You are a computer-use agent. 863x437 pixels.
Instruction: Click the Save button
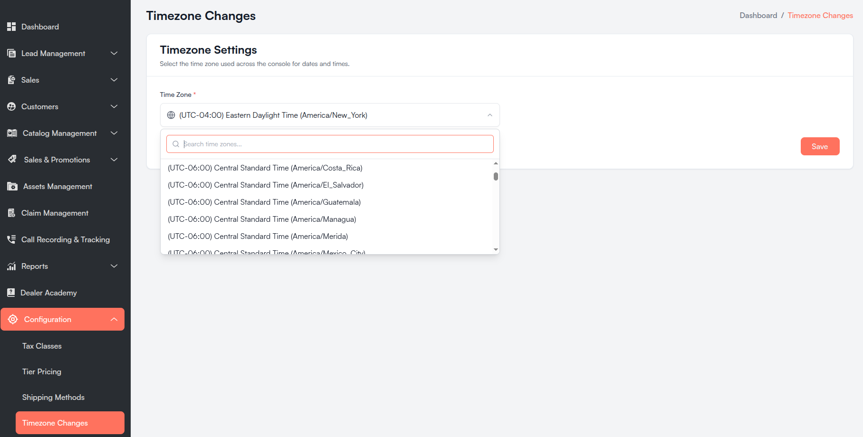coord(820,146)
